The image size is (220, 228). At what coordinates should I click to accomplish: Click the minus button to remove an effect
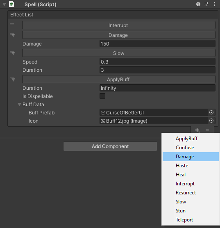207,130
